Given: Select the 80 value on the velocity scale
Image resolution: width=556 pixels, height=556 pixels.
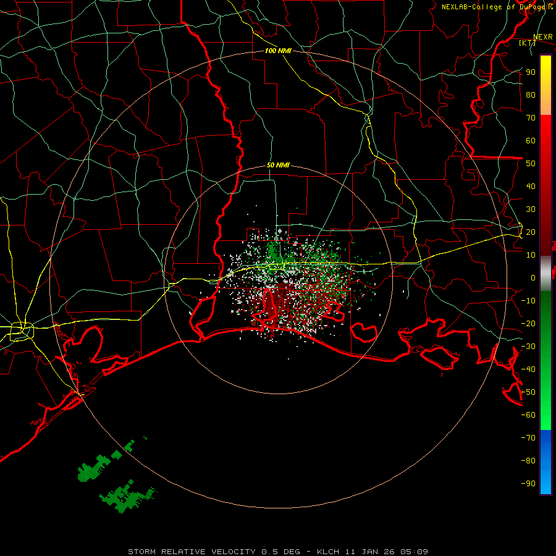Looking at the screenshot, I should pos(531,95).
